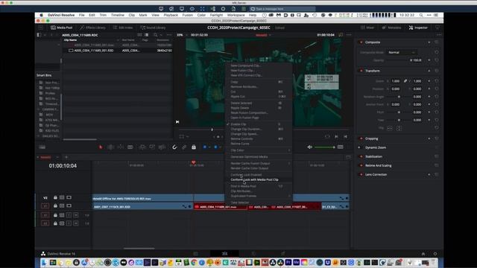Select the Inspector panel button

[x=418, y=28]
